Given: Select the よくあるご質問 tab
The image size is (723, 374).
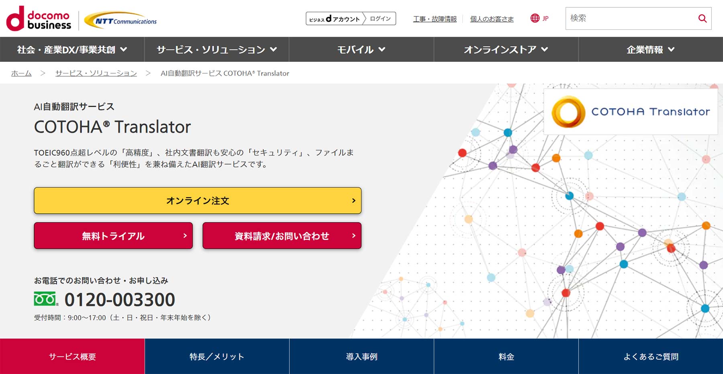Looking at the screenshot, I should [x=651, y=356].
